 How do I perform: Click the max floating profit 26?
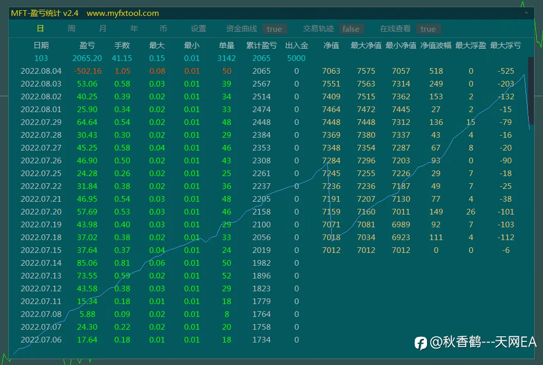[x=471, y=211]
